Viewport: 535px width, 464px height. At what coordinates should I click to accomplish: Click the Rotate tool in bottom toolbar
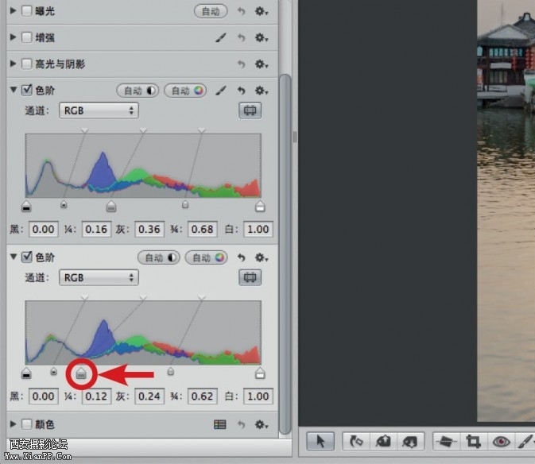click(x=355, y=442)
